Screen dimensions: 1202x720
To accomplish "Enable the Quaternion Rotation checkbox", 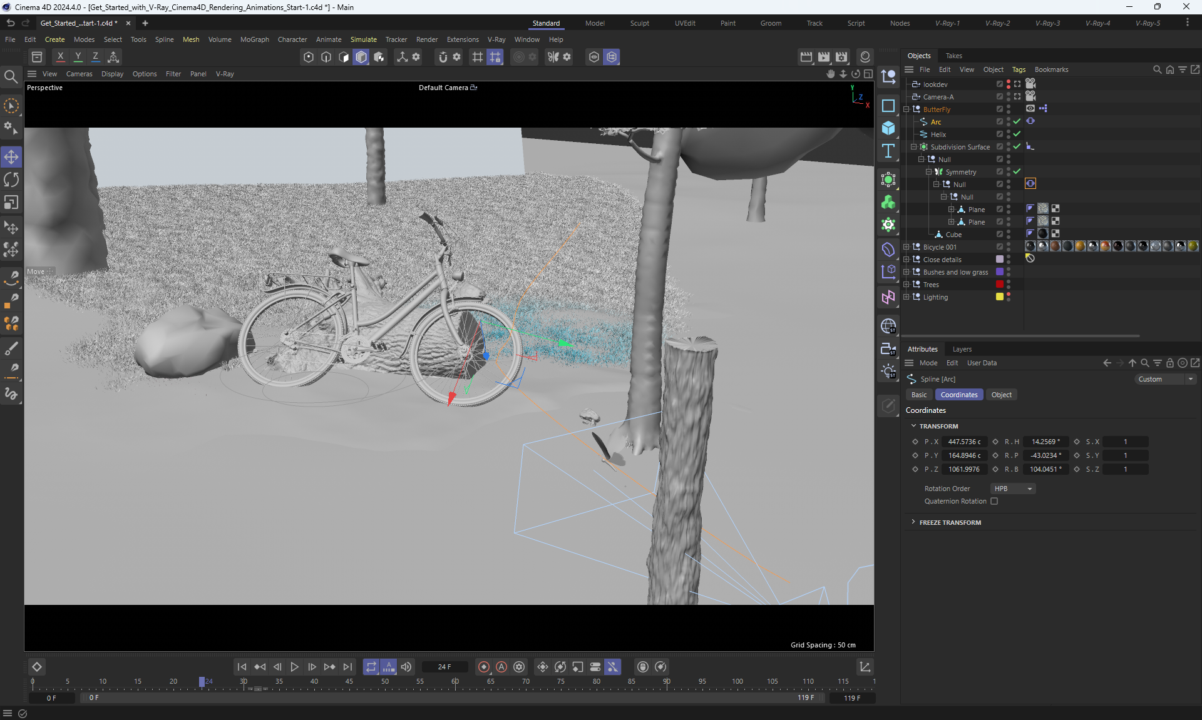I will pyautogui.click(x=994, y=501).
